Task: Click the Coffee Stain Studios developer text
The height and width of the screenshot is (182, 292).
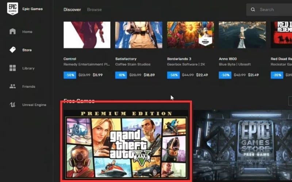Action: point(133,64)
